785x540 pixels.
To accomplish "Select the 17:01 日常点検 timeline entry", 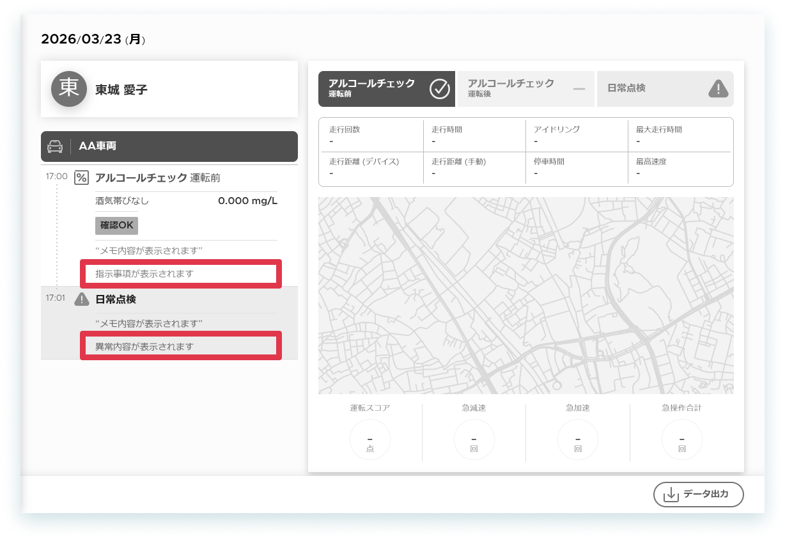I will click(x=169, y=322).
